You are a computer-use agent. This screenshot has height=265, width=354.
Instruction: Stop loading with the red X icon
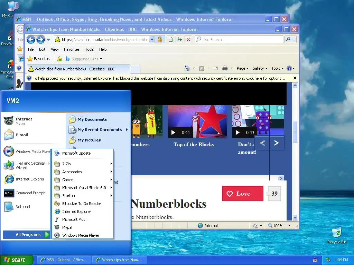click(x=188, y=40)
